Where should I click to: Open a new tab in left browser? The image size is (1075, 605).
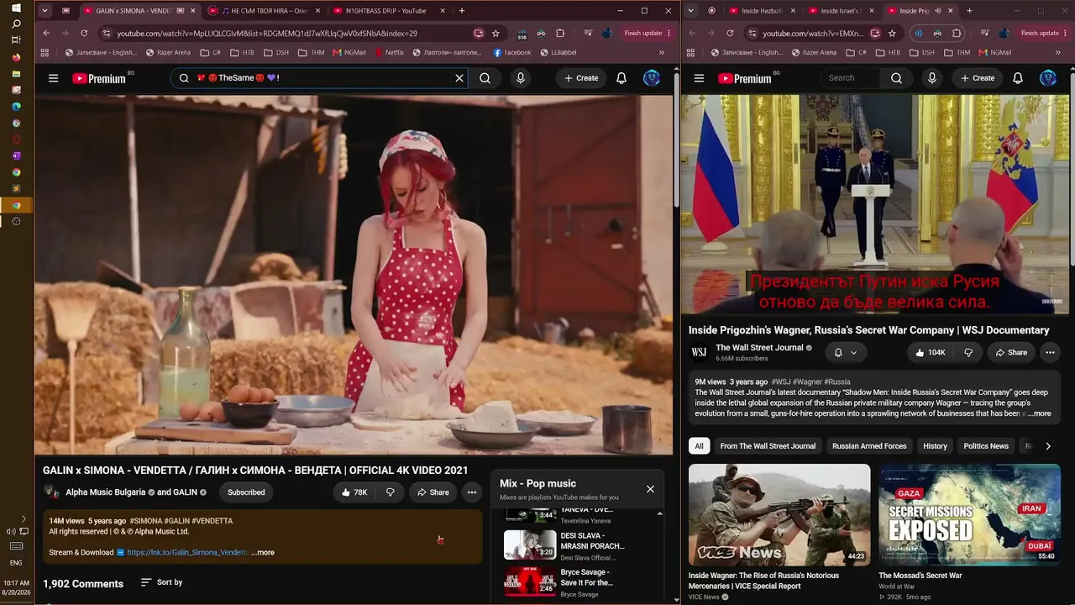(462, 11)
